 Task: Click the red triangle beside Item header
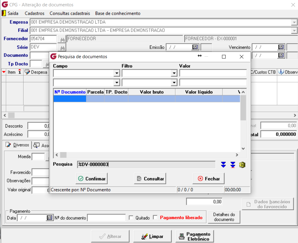click(x=4, y=72)
